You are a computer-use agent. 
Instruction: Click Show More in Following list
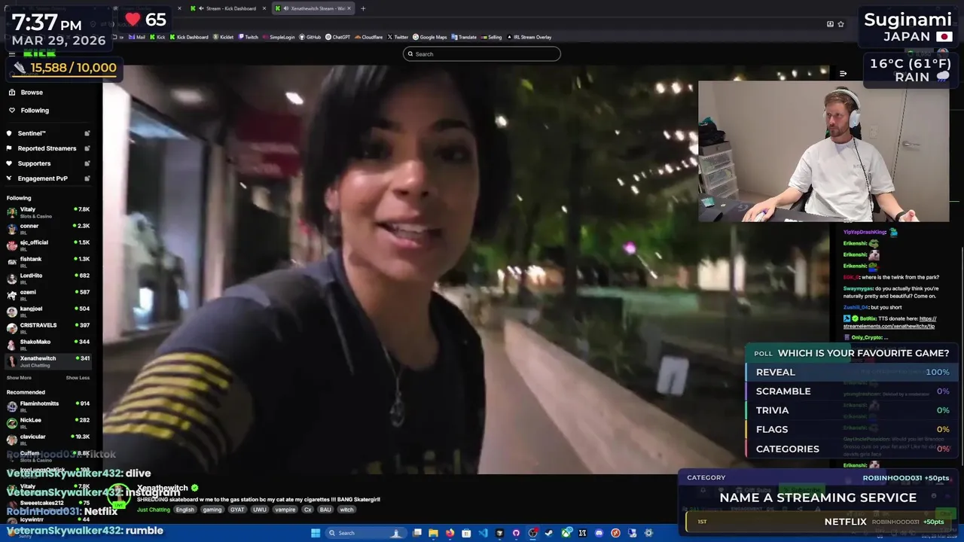(x=19, y=378)
